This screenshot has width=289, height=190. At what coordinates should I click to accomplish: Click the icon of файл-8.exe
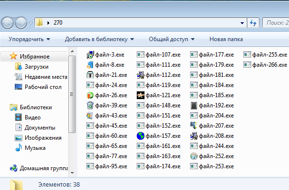click(x=90, y=65)
